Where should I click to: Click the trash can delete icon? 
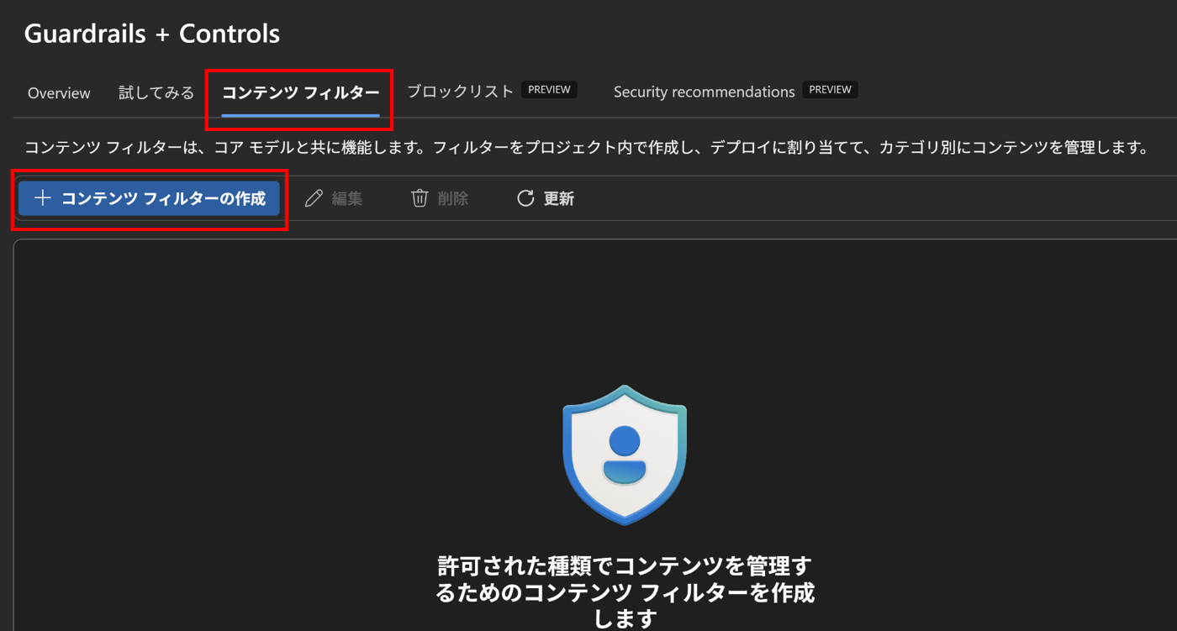(x=420, y=198)
